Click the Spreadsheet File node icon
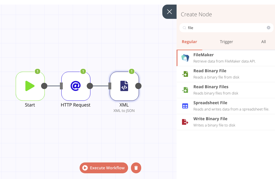 [x=185, y=106]
